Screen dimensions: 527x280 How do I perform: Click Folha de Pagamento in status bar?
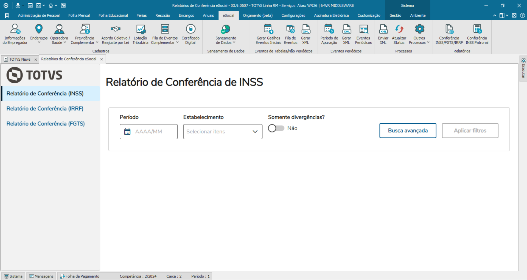[x=80, y=276]
